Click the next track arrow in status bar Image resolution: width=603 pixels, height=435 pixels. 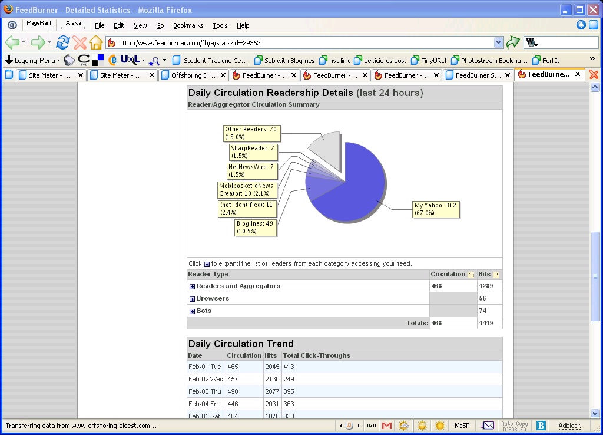359,426
